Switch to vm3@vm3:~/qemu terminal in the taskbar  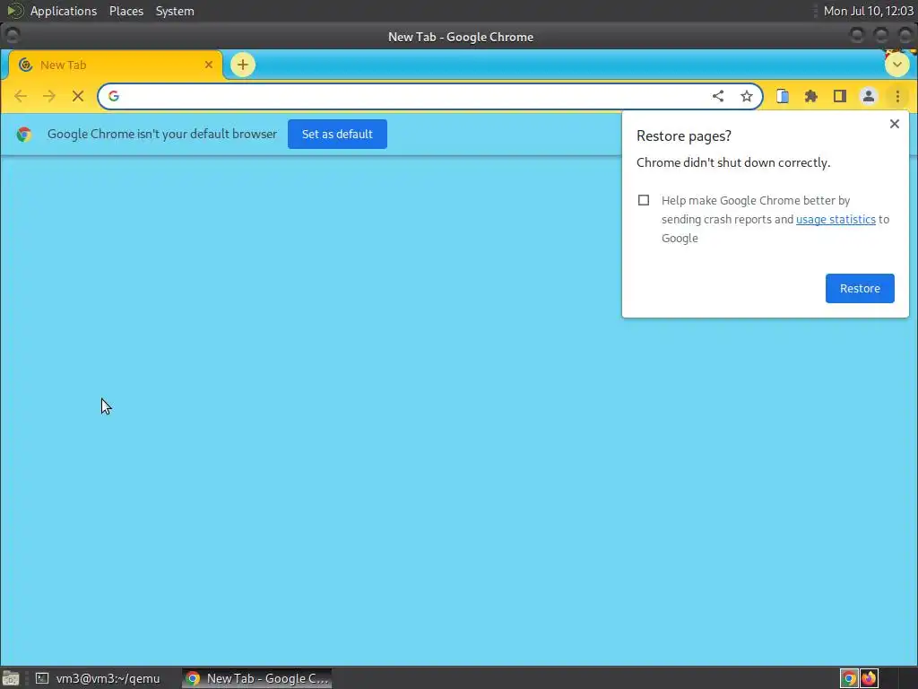pyautogui.click(x=99, y=678)
